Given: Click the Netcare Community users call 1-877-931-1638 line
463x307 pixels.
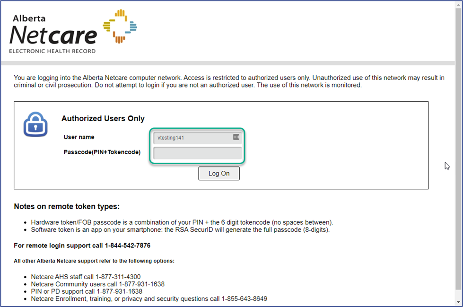Looking at the screenshot, I should (x=98, y=284).
